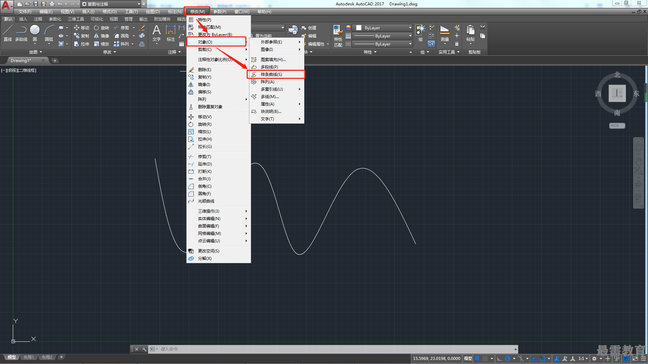Toggle ortho mode in status bar
648x364 pixels.
pos(500,359)
